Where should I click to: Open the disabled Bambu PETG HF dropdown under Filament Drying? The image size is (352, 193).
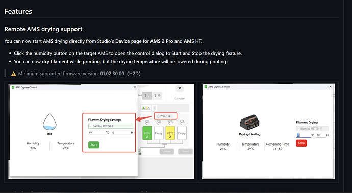click(312, 129)
